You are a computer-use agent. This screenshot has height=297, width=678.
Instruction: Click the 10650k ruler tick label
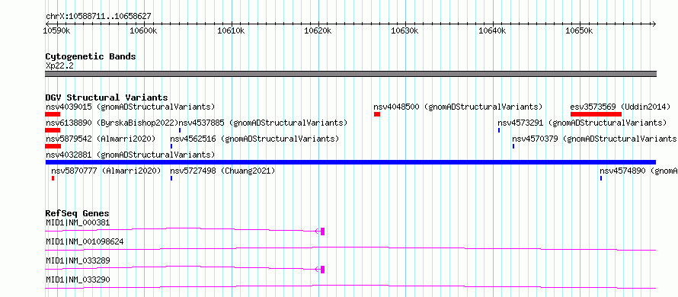pyautogui.click(x=580, y=31)
